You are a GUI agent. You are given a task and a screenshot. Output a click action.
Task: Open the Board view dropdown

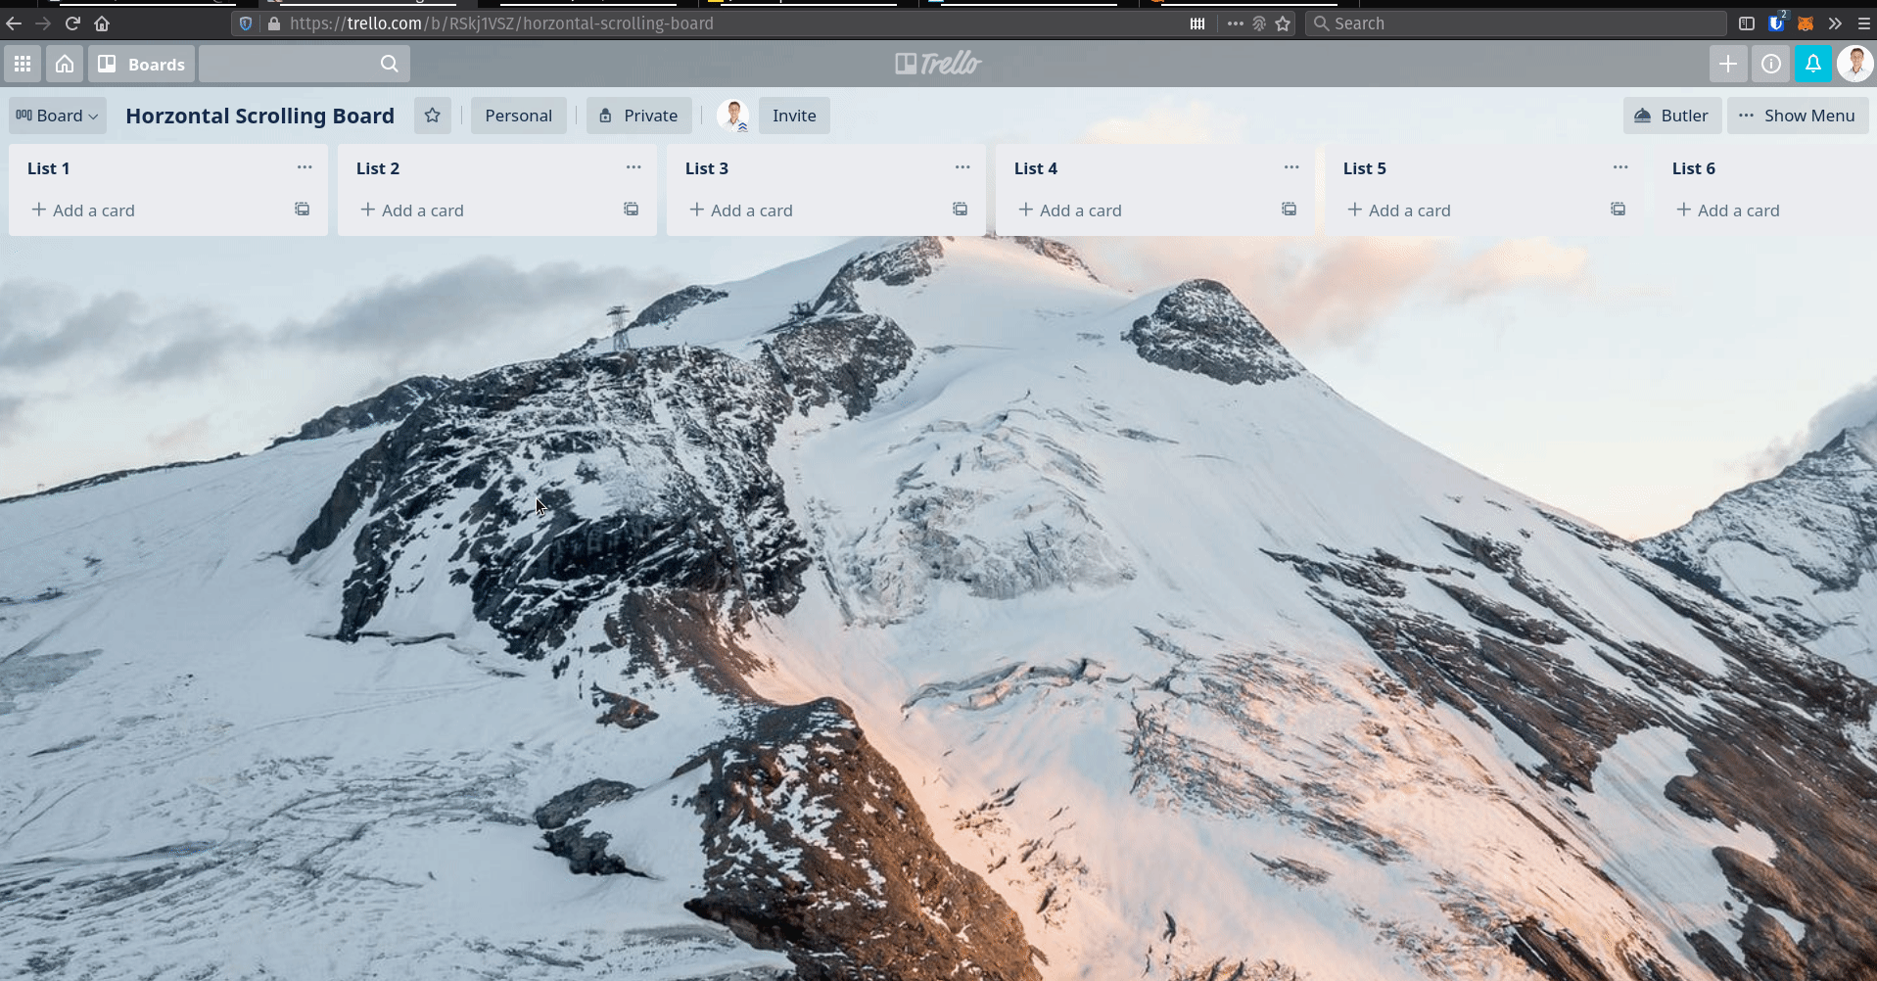(x=56, y=115)
